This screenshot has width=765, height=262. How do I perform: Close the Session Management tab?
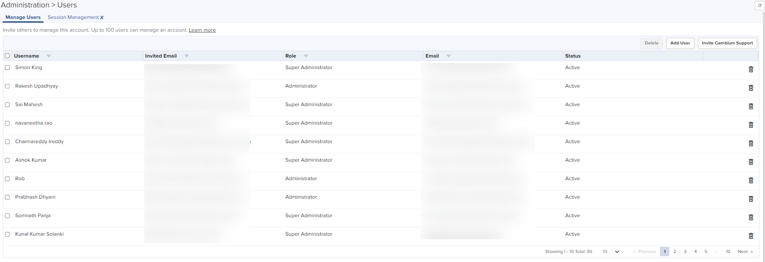[102, 18]
